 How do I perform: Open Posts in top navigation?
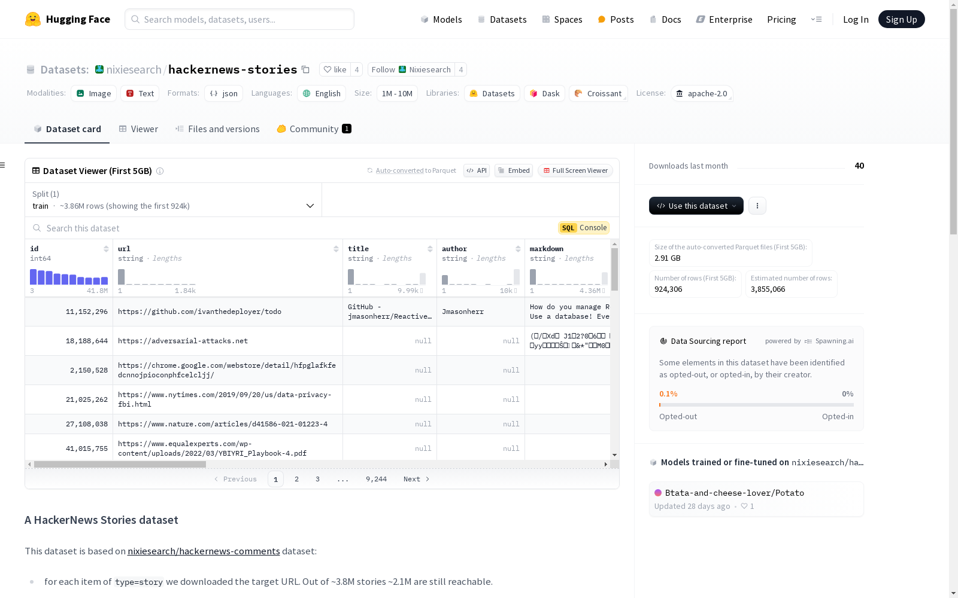pyautogui.click(x=616, y=19)
